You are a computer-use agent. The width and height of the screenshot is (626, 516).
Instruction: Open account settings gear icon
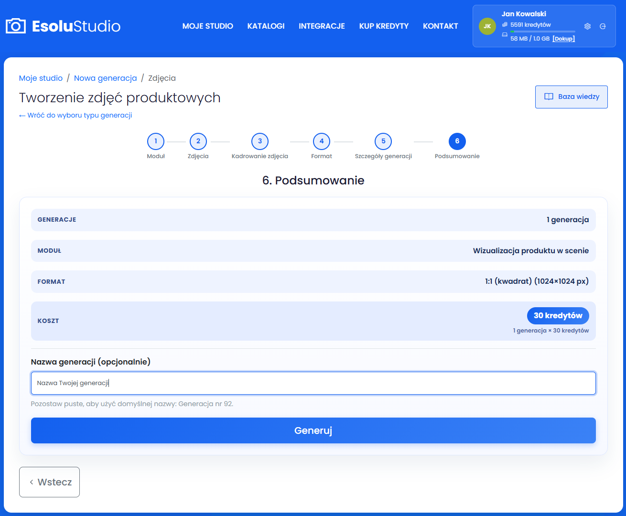(x=588, y=26)
